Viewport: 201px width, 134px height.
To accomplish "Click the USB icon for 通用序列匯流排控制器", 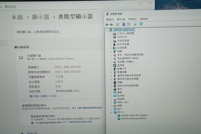I will click(115, 75).
